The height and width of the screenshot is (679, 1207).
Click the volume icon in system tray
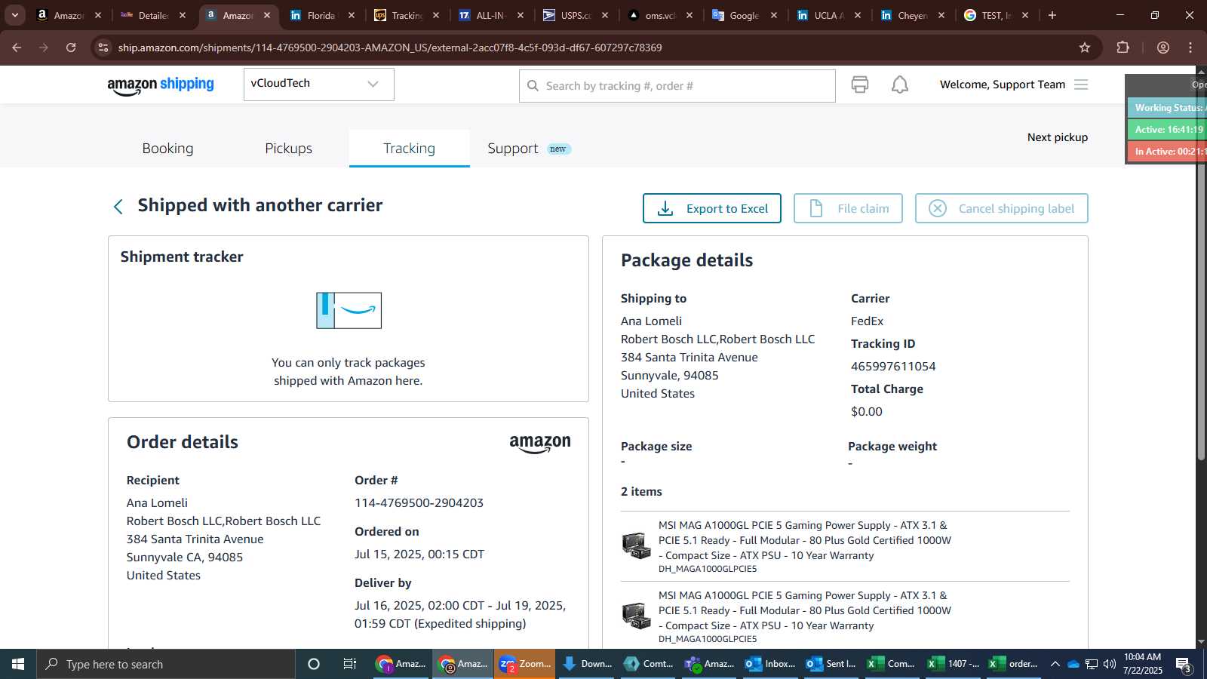[1110, 664]
